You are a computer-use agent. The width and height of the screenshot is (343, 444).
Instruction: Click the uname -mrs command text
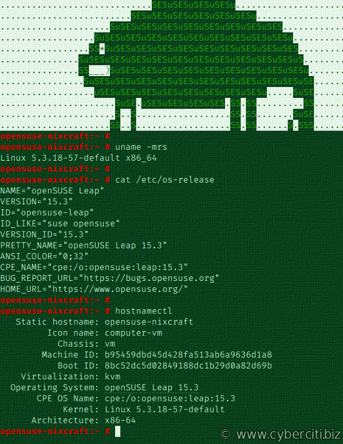[141, 147]
